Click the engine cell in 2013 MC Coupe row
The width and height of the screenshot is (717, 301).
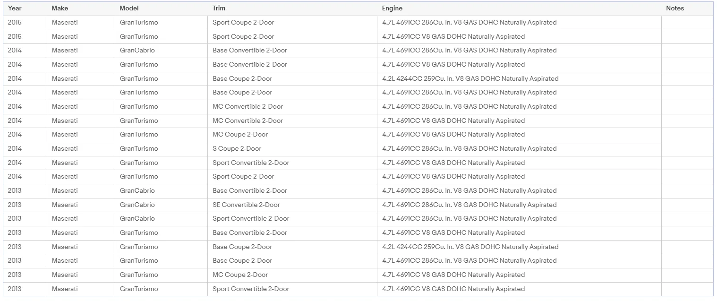click(519, 275)
